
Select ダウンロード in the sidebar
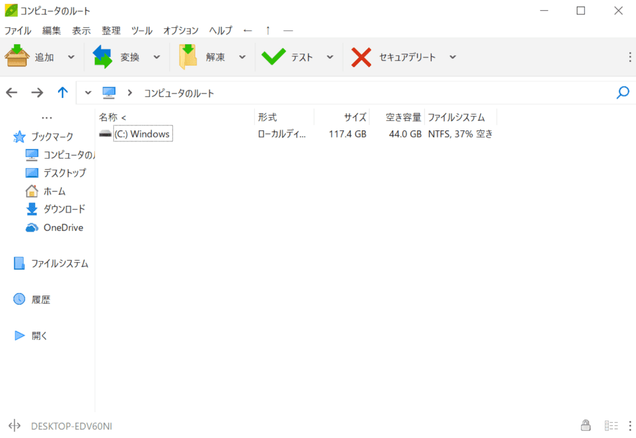[56, 209]
